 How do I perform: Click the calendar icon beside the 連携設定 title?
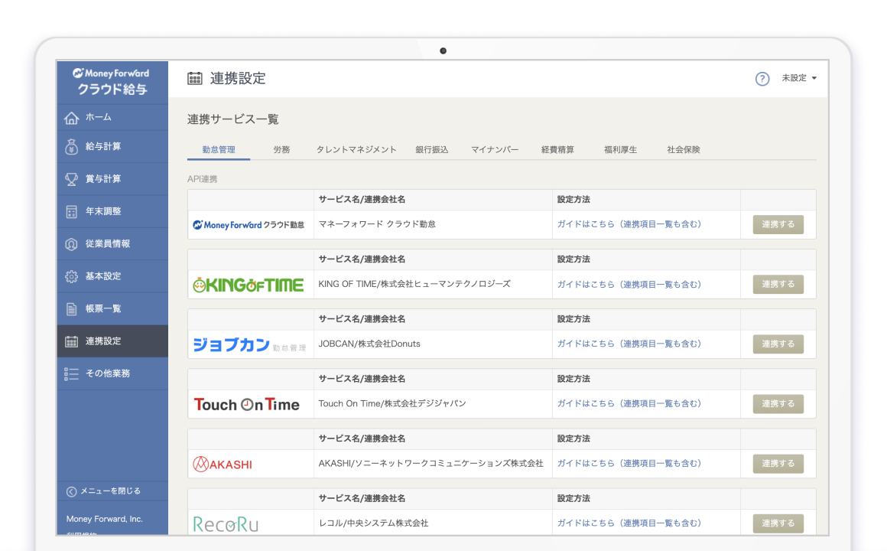[194, 79]
